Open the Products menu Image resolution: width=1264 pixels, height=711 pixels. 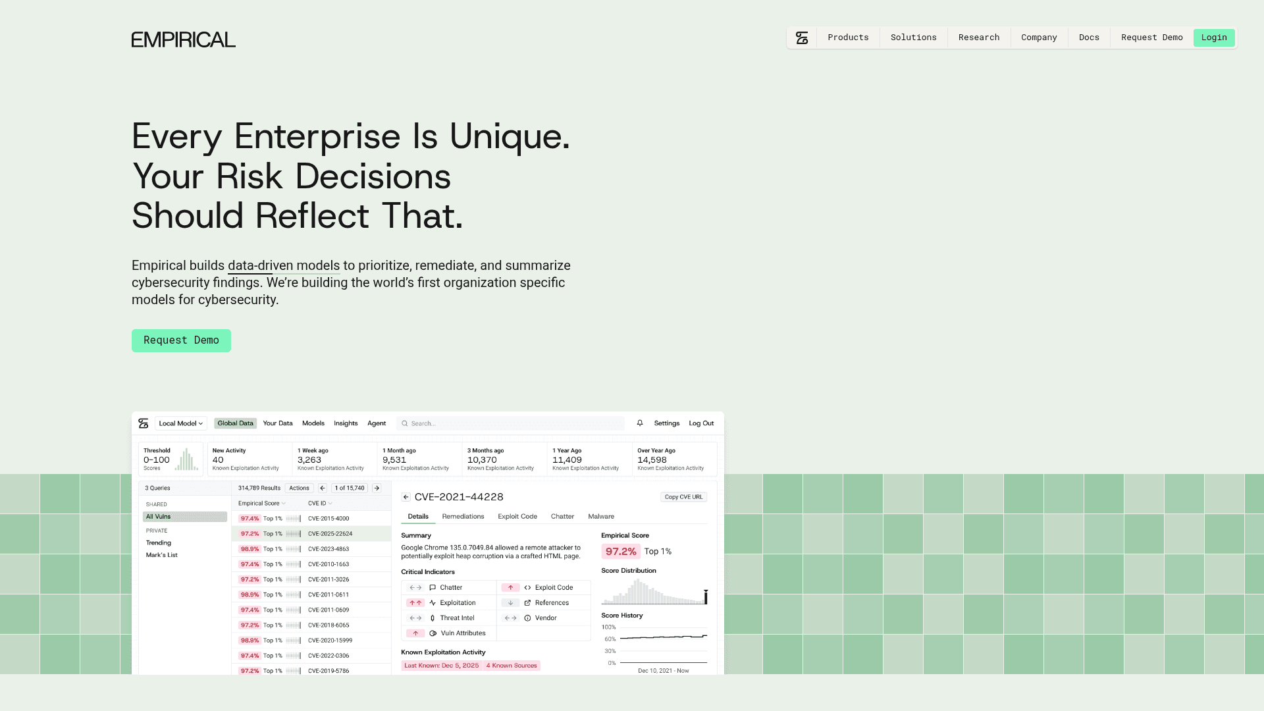point(848,38)
